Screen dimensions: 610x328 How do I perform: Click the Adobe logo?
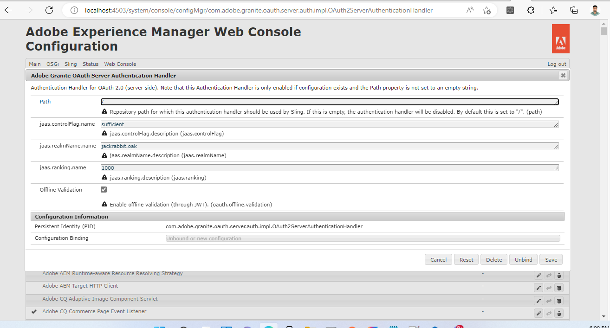(x=560, y=39)
